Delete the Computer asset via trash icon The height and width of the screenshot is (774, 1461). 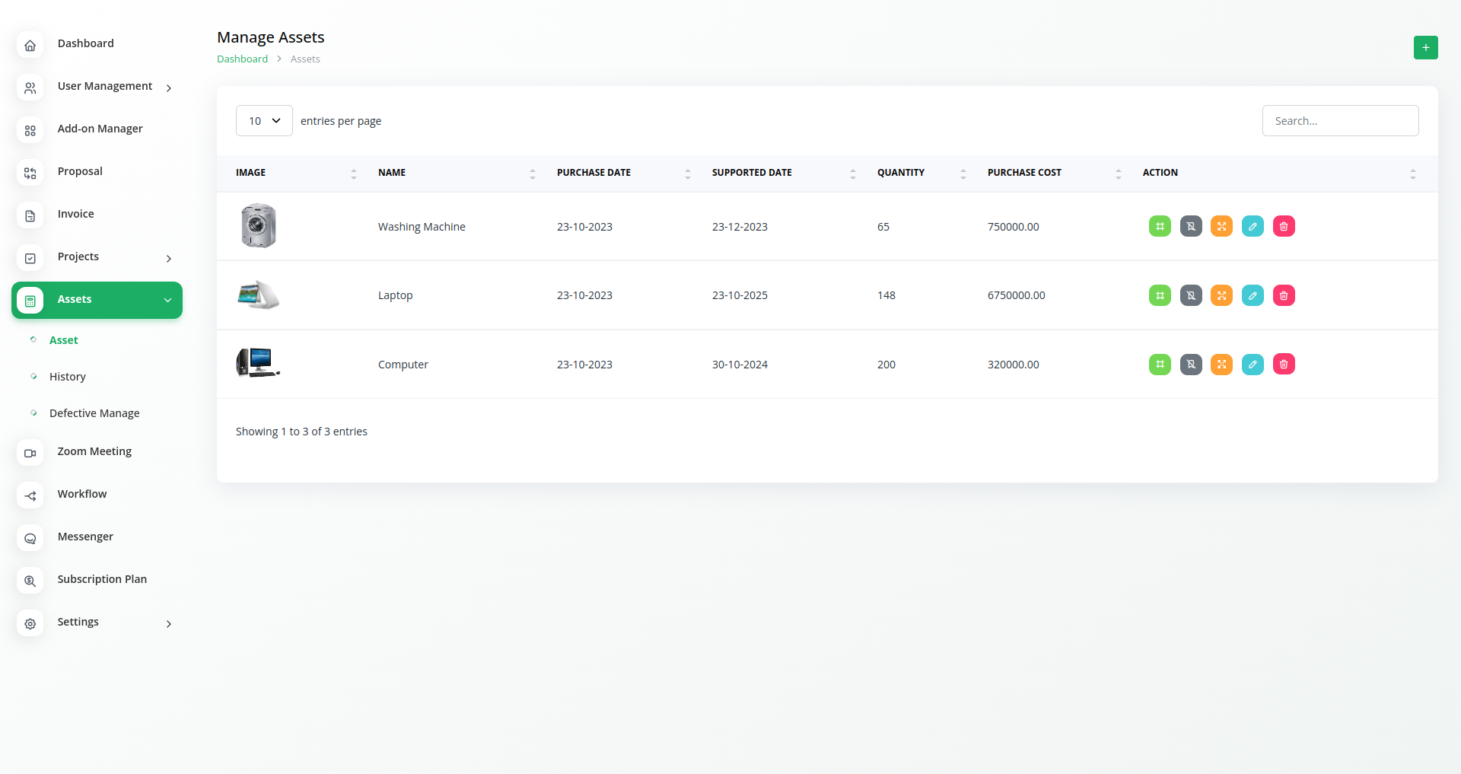[1283, 365]
